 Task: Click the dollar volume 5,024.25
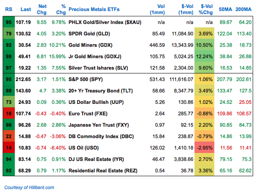[x=184, y=57]
